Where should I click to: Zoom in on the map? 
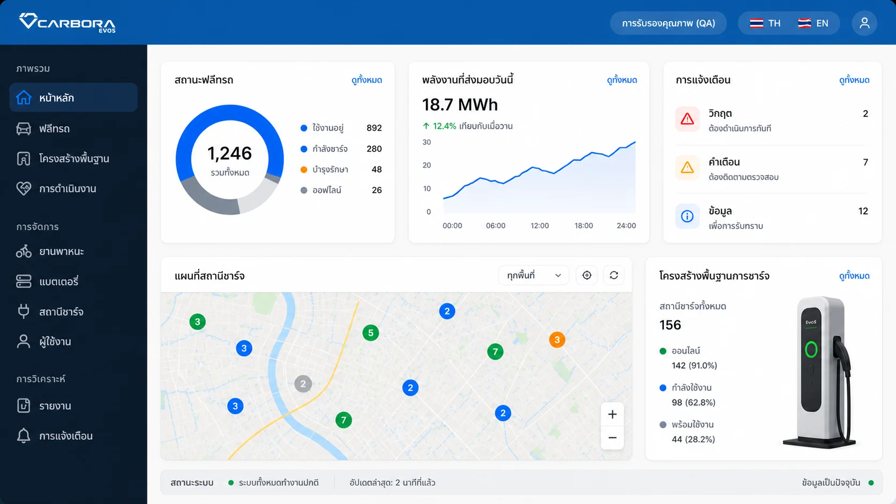tap(613, 414)
